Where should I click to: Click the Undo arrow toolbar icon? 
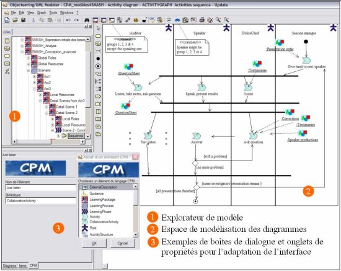tap(68, 20)
